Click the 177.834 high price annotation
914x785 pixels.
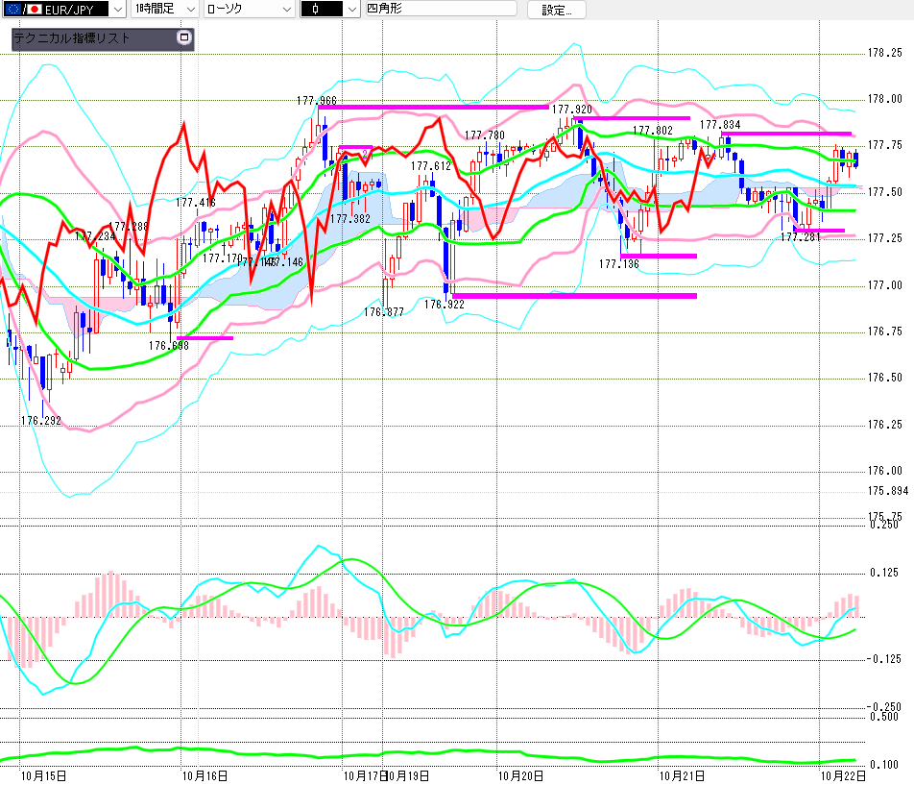pyautogui.click(x=720, y=125)
